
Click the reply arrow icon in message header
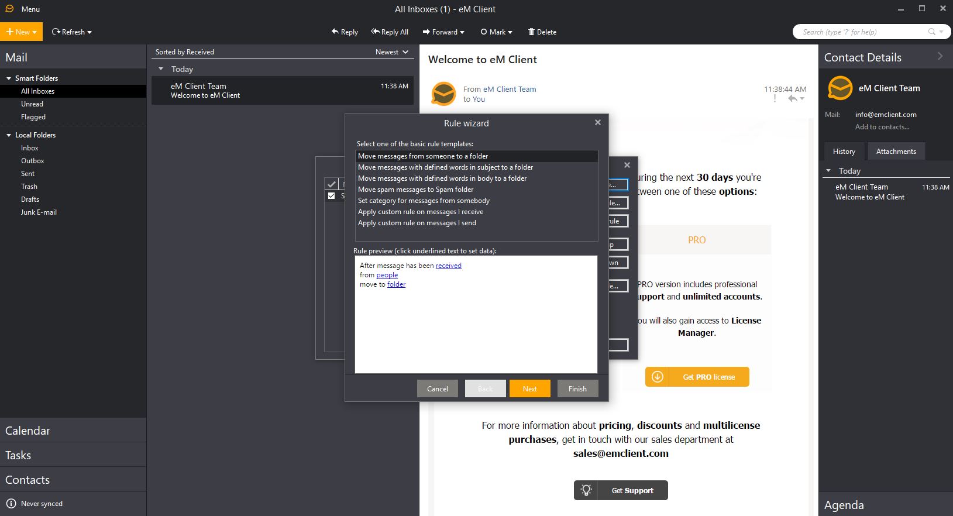click(792, 99)
